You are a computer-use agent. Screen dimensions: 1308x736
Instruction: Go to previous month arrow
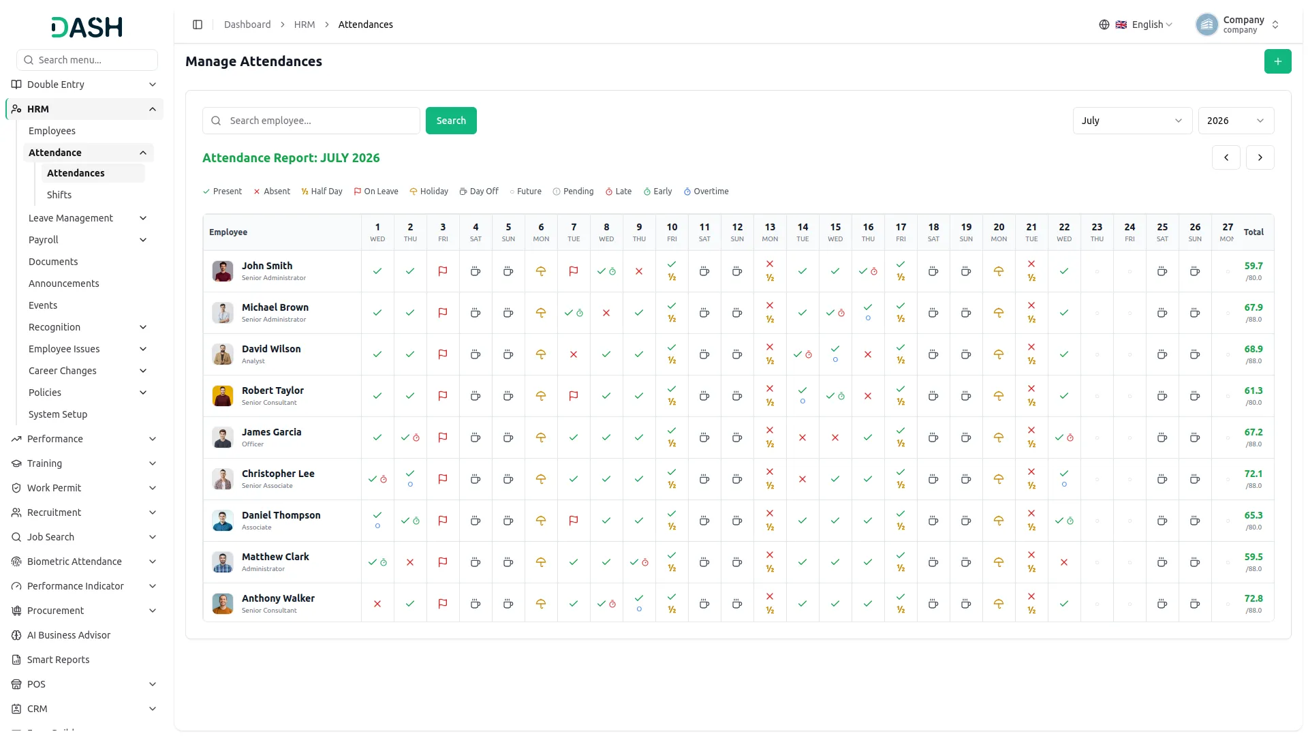(1226, 157)
